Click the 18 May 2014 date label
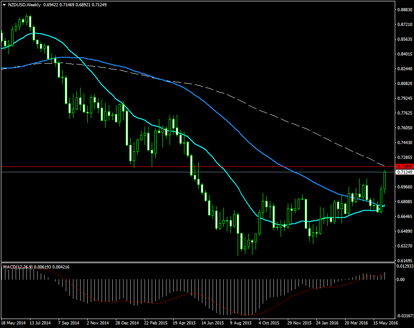 14,322
